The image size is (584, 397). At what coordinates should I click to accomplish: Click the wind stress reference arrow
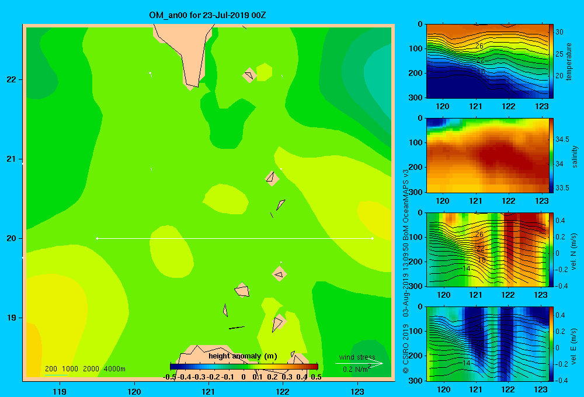[359, 363]
